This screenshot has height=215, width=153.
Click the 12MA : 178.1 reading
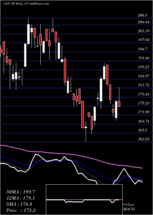click(21, 198)
